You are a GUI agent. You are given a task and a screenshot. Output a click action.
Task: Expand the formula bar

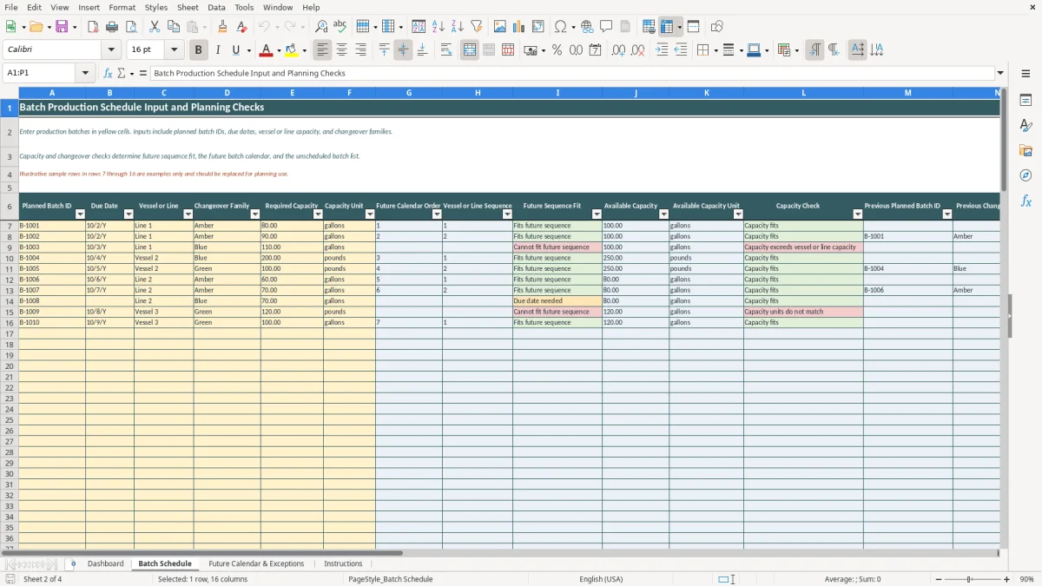click(1000, 73)
